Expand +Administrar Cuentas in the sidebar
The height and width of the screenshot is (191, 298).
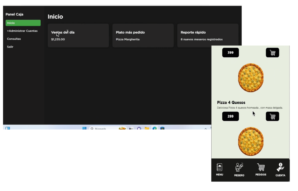coord(22,31)
